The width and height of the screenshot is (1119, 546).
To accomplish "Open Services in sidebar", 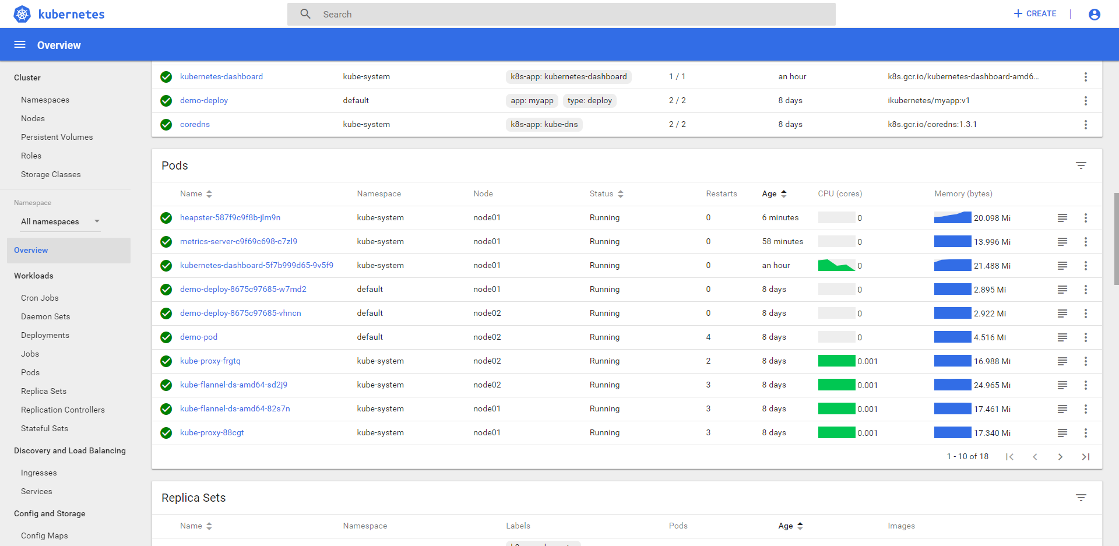I will 36,491.
